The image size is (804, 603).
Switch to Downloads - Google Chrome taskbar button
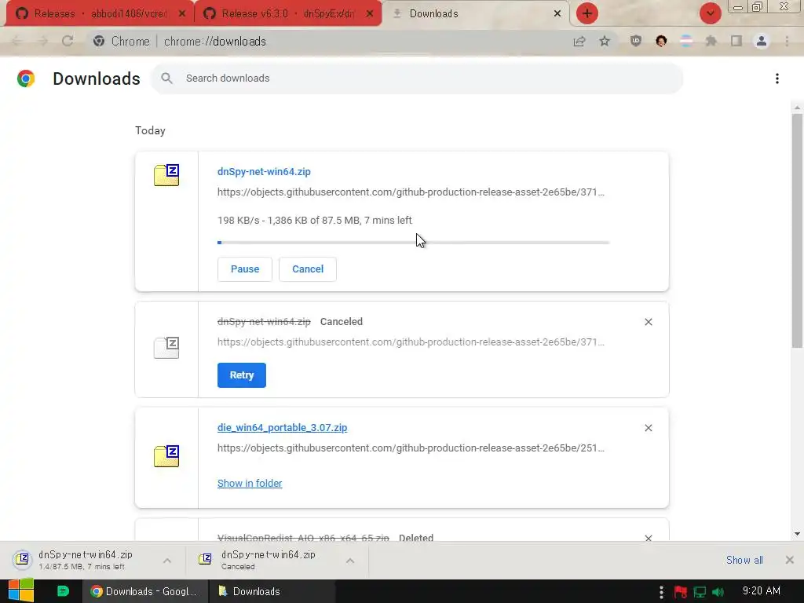(x=145, y=591)
